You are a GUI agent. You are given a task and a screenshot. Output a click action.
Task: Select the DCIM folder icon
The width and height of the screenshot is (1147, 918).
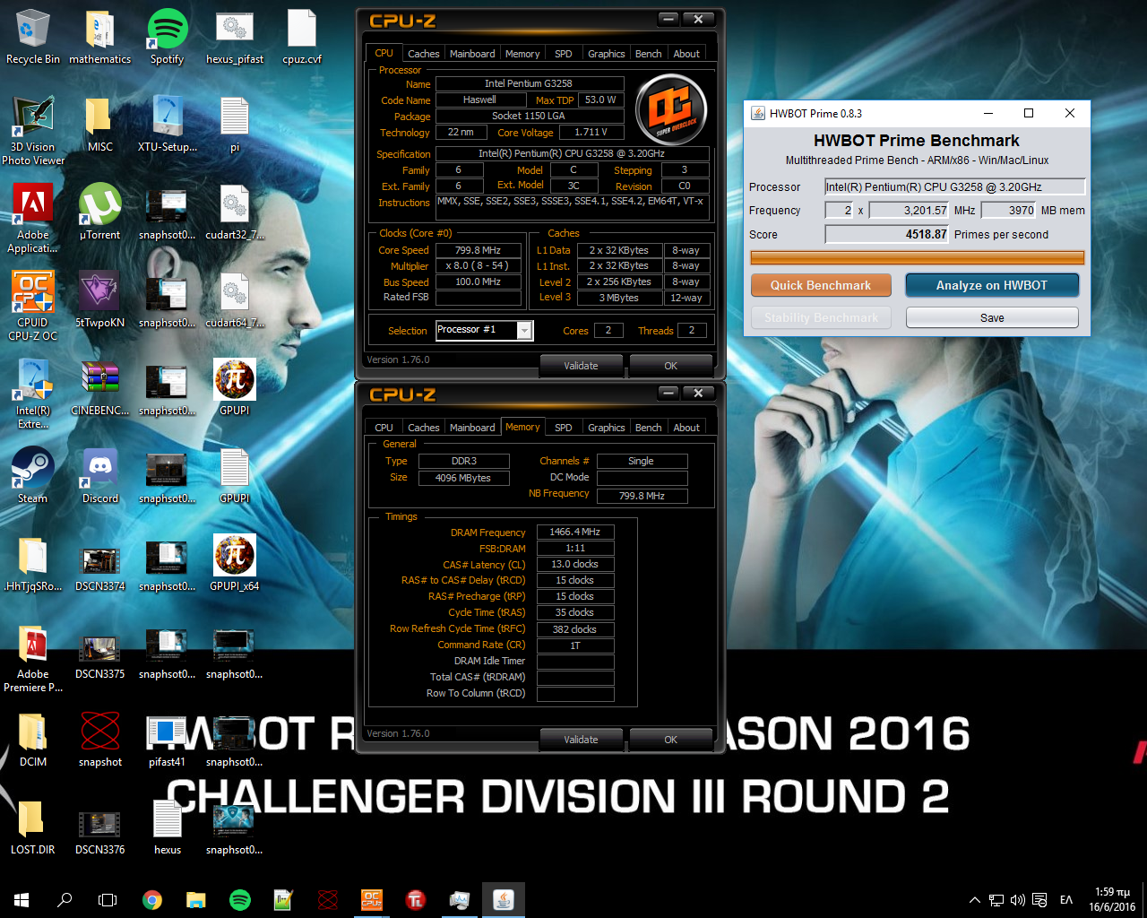(x=33, y=740)
